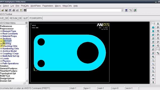Click the RESUM_DB toolbar button
Screen dimensions: 160x90
(x=15, y=18)
